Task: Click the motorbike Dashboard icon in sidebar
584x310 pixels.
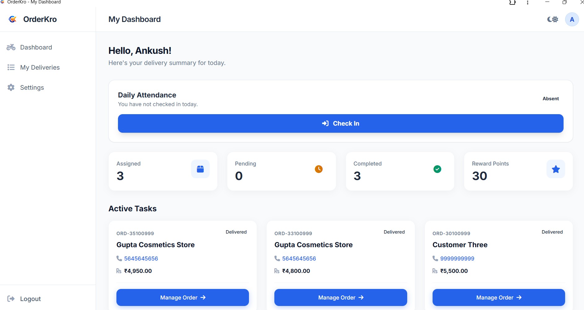Action: click(11, 47)
